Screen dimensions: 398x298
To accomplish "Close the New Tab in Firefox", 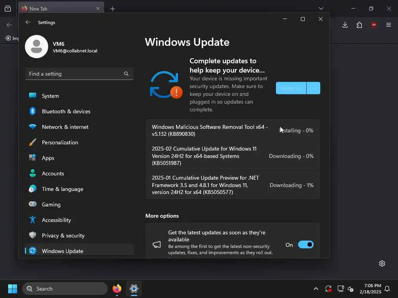I will (98, 9).
